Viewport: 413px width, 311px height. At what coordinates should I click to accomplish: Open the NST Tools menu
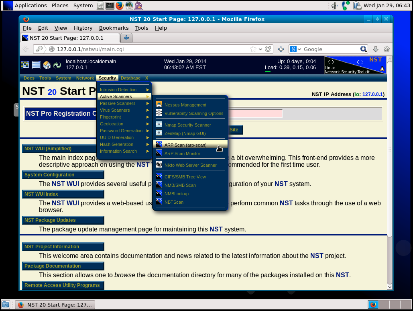click(45, 78)
